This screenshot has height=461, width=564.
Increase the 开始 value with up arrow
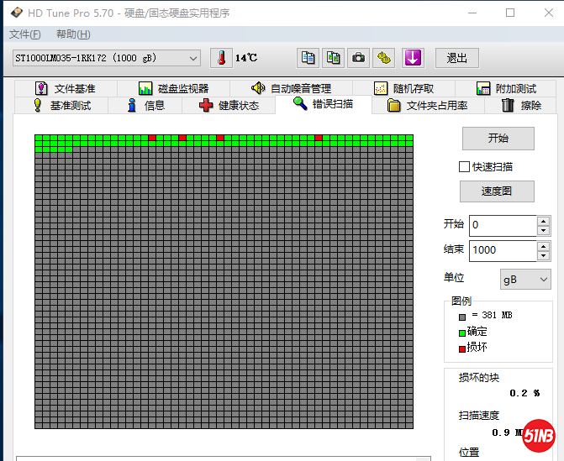[x=543, y=221]
